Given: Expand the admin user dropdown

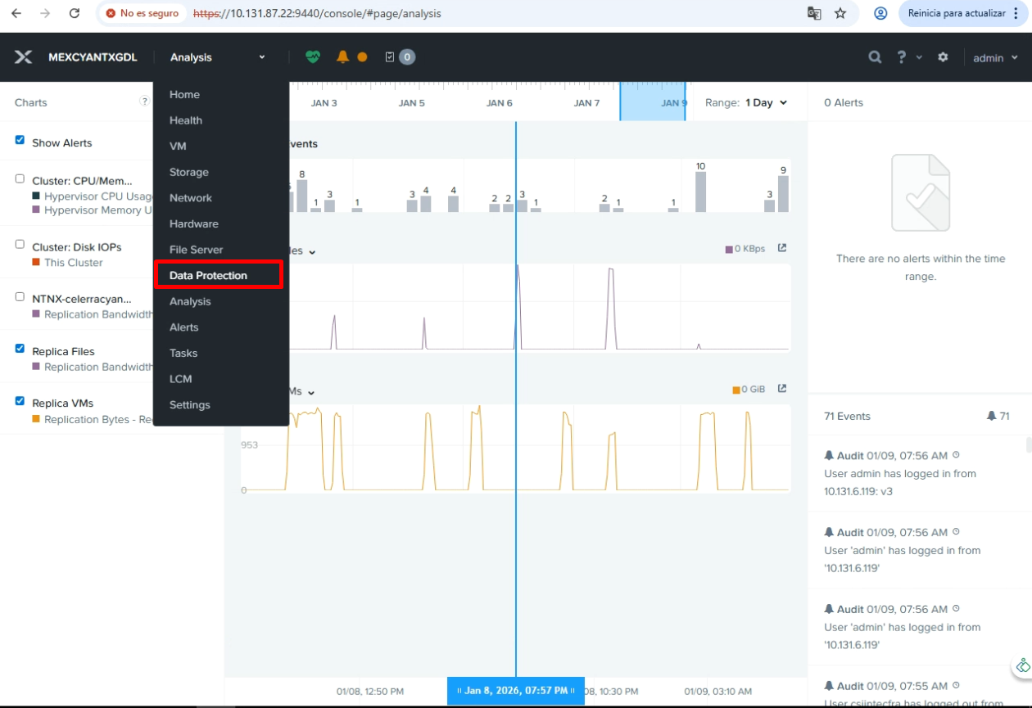Looking at the screenshot, I should tap(995, 58).
